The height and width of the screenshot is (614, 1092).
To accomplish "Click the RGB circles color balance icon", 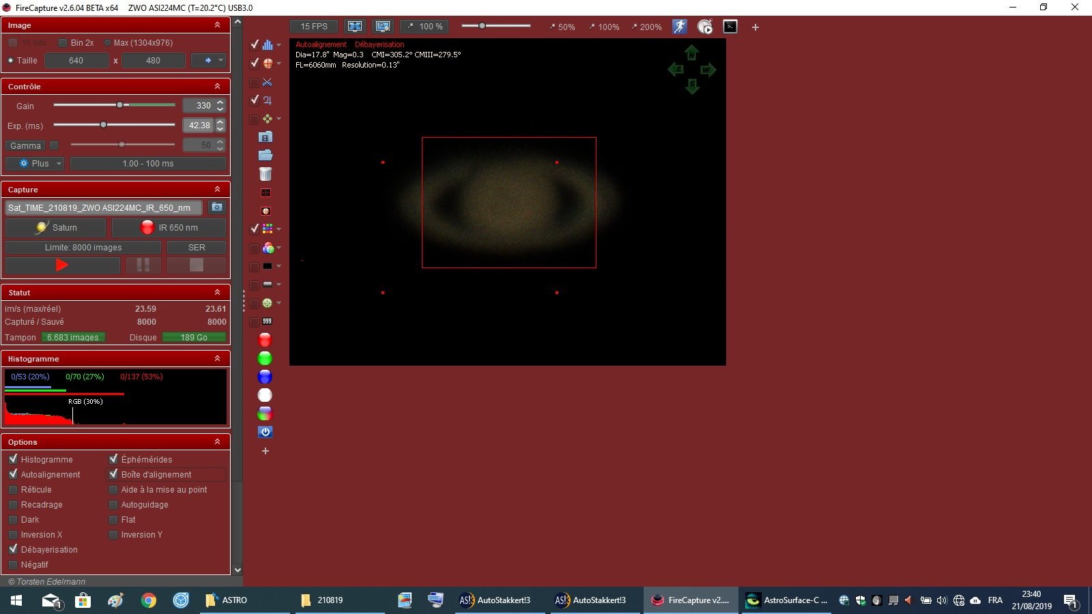I will tap(268, 248).
